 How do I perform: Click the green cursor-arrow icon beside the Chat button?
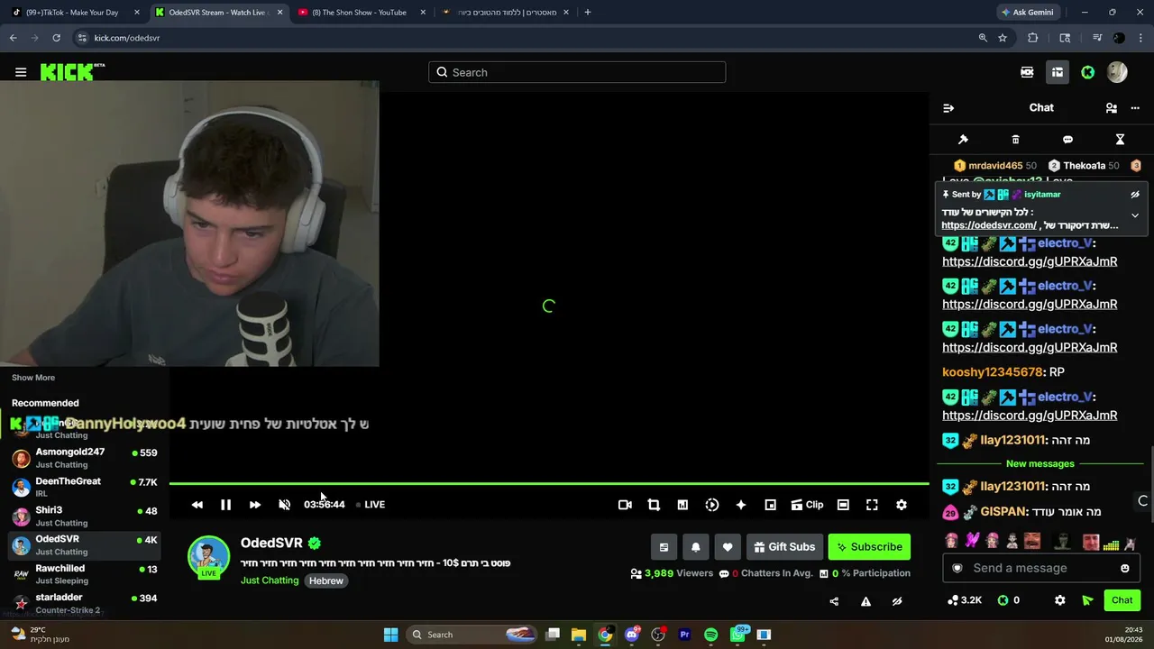coord(1087,600)
